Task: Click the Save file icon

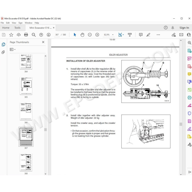Action: (x=4, y=35)
